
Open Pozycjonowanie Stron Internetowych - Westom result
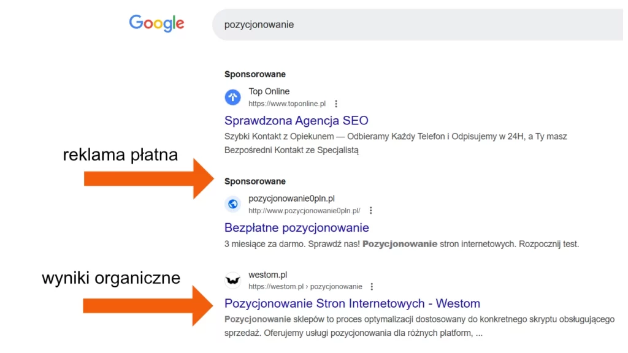[x=352, y=303]
